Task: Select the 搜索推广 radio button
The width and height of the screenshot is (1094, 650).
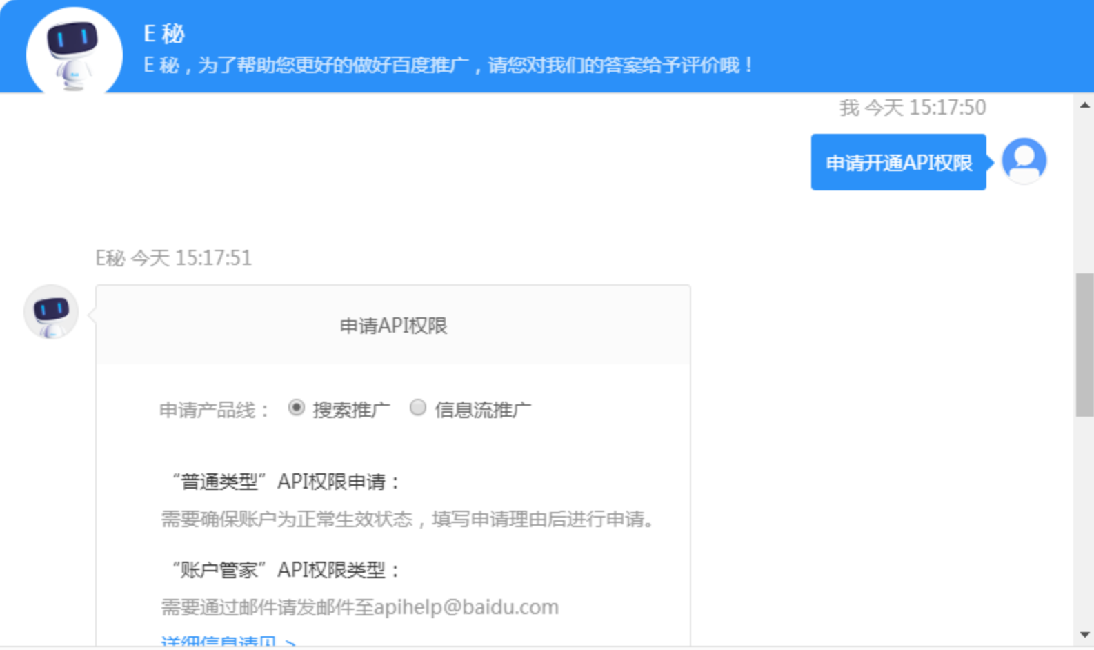Action: click(296, 408)
